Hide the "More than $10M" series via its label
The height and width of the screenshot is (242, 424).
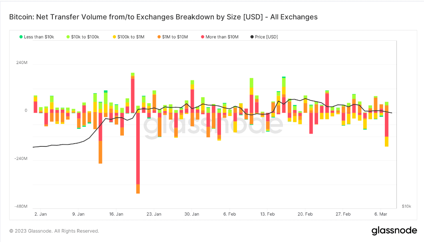pos(222,37)
